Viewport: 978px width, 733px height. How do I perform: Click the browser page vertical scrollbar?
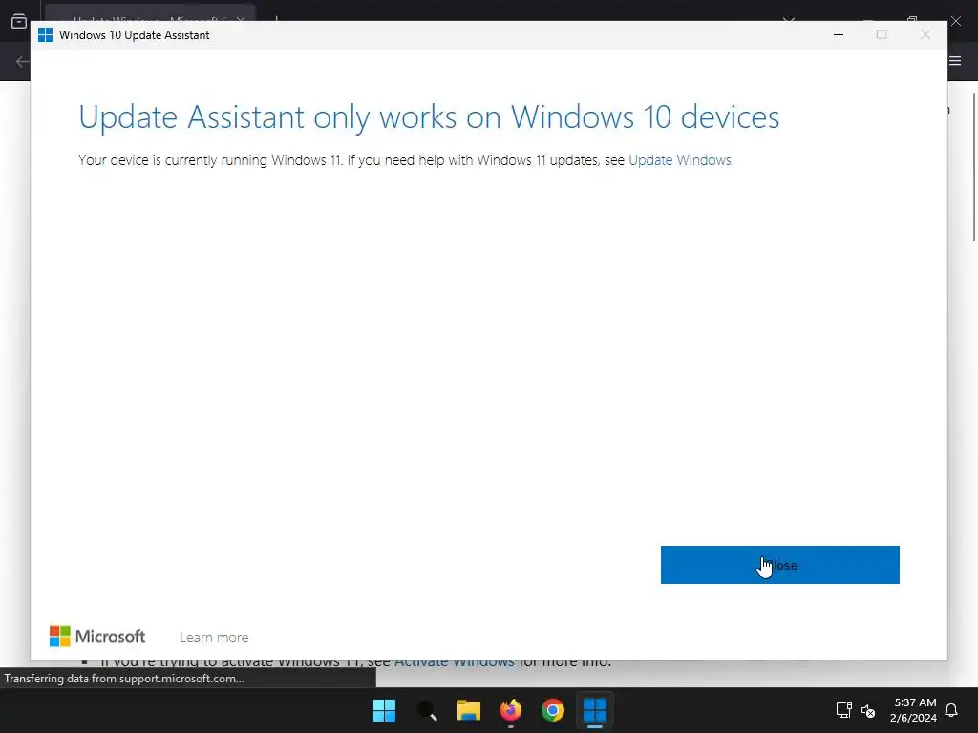coord(973,166)
